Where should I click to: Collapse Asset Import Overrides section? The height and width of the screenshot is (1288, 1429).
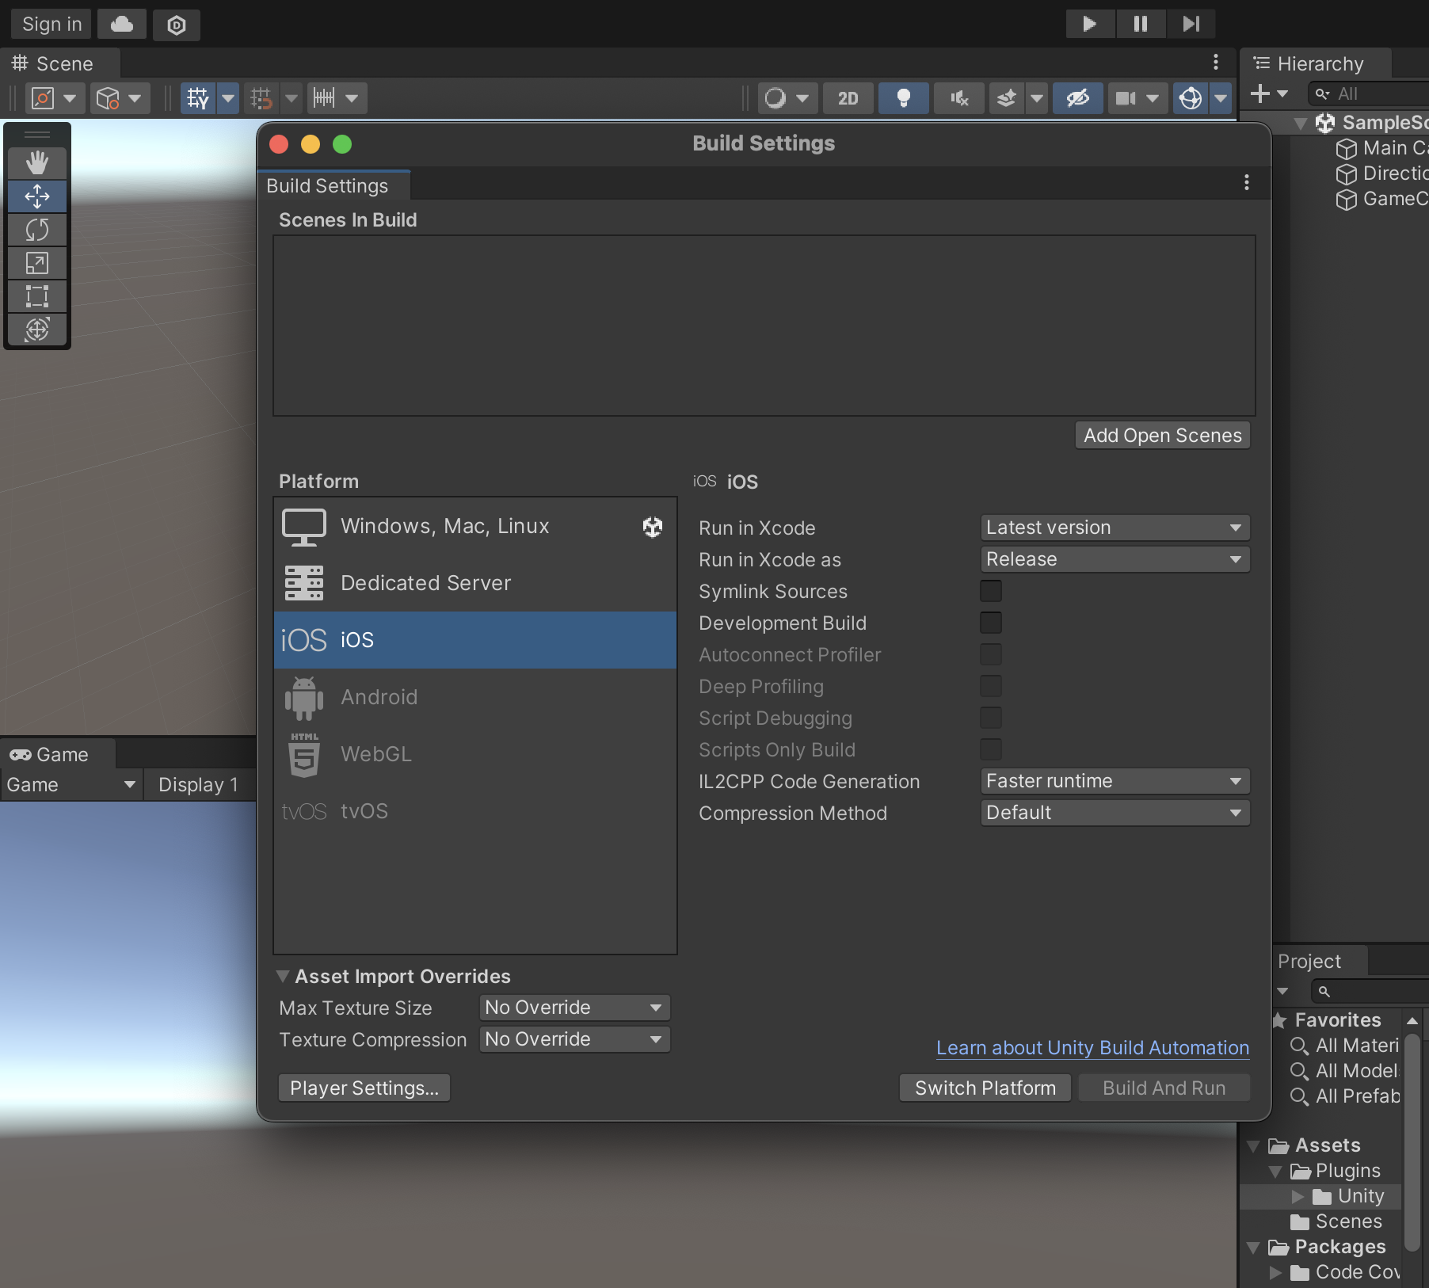pyautogui.click(x=283, y=976)
